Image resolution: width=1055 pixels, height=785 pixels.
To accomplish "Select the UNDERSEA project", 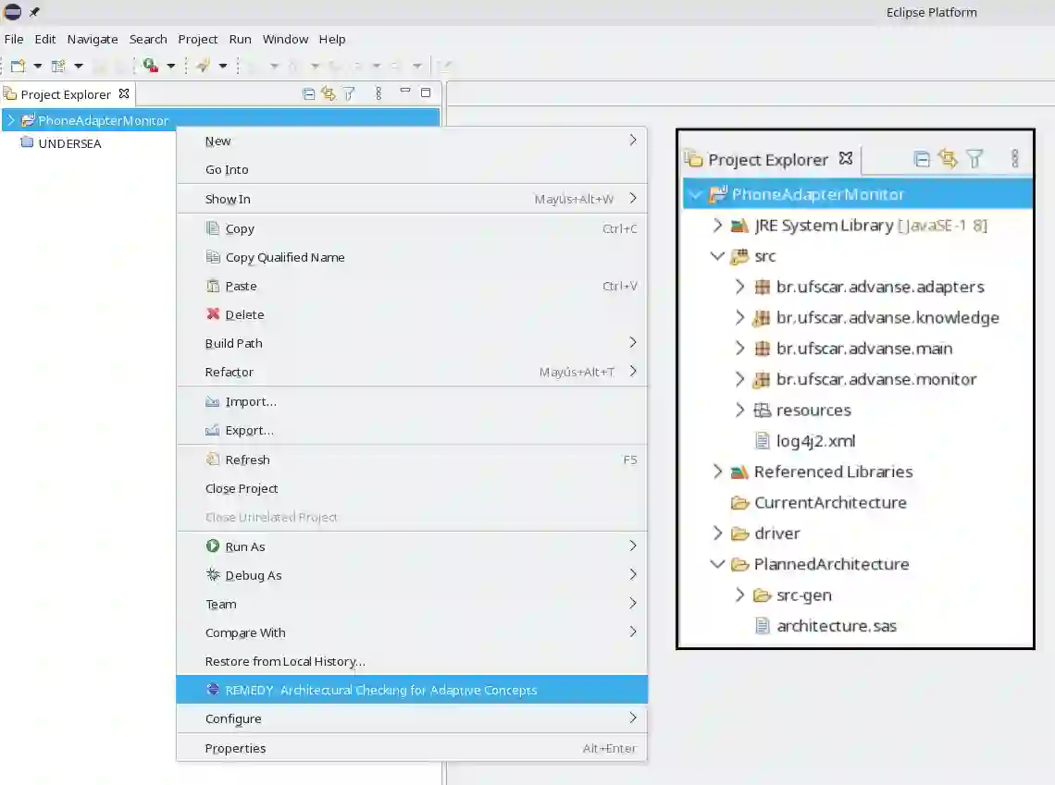I will point(69,143).
